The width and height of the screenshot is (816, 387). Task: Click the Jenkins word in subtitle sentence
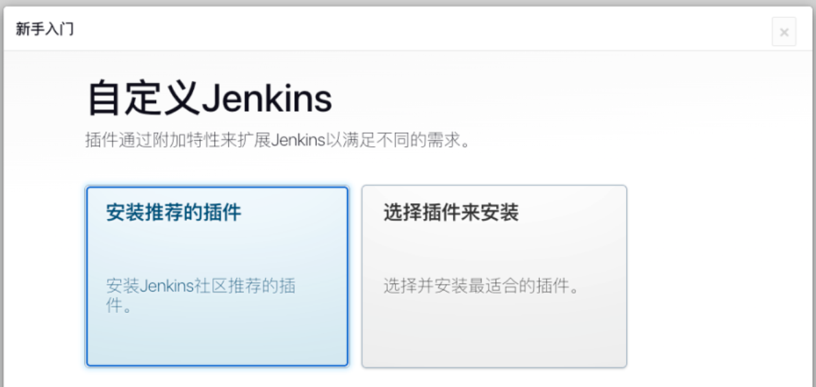pos(298,140)
